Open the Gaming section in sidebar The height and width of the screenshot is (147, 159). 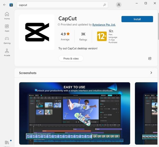point(7,41)
